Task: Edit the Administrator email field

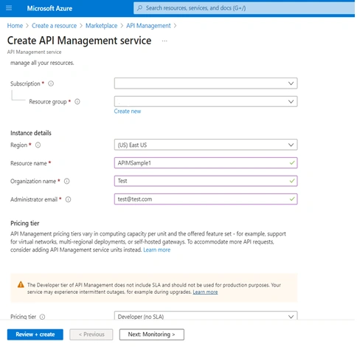Action: coord(206,199)
